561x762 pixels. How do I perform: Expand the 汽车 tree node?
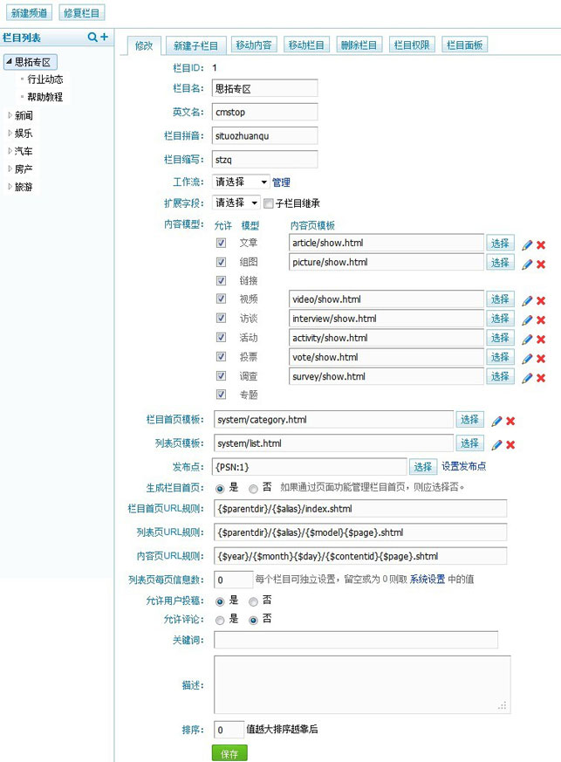pos(10,151)
